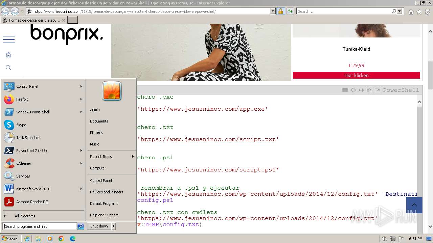Click the website home icon

pyautogui.click(x=8, y=55)
